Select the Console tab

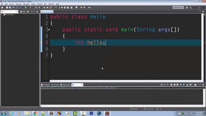(x=77, y=85)
